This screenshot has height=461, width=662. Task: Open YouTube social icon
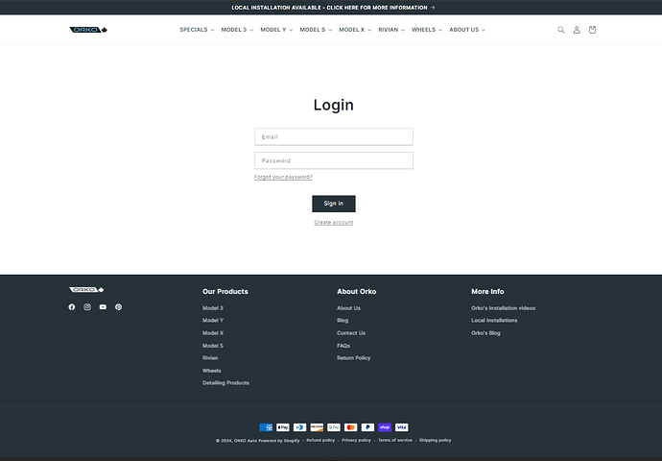coord(103,306)
